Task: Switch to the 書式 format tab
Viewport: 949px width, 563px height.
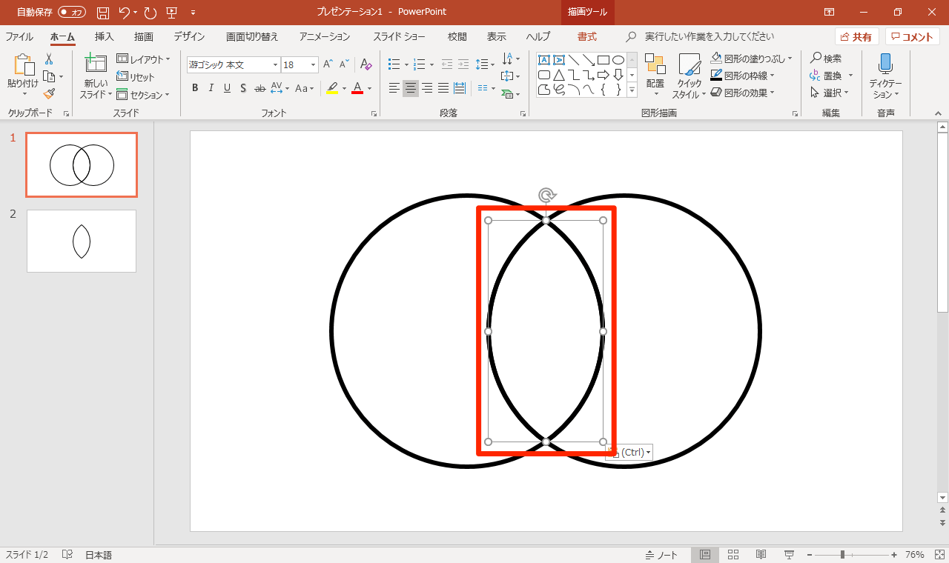Action: pyautogui.click(x=587, y=36)
